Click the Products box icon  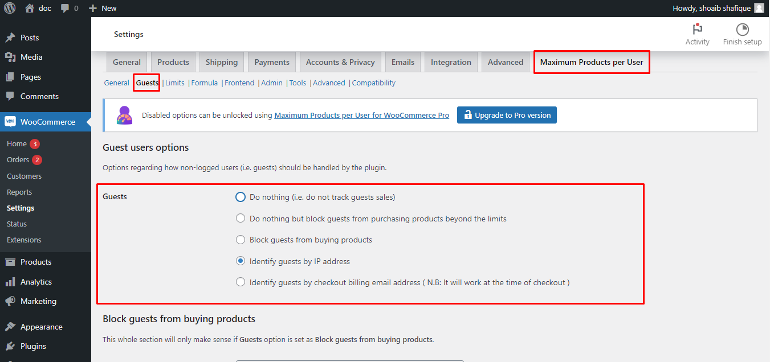click(x=10, y=262)
